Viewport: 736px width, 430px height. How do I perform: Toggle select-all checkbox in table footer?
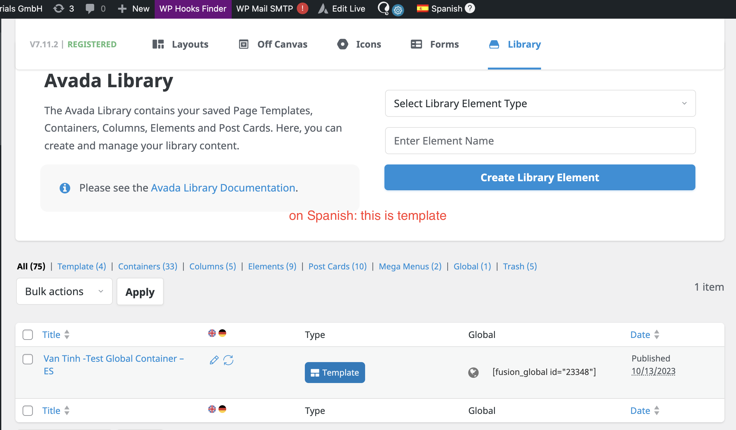point(28,411)
